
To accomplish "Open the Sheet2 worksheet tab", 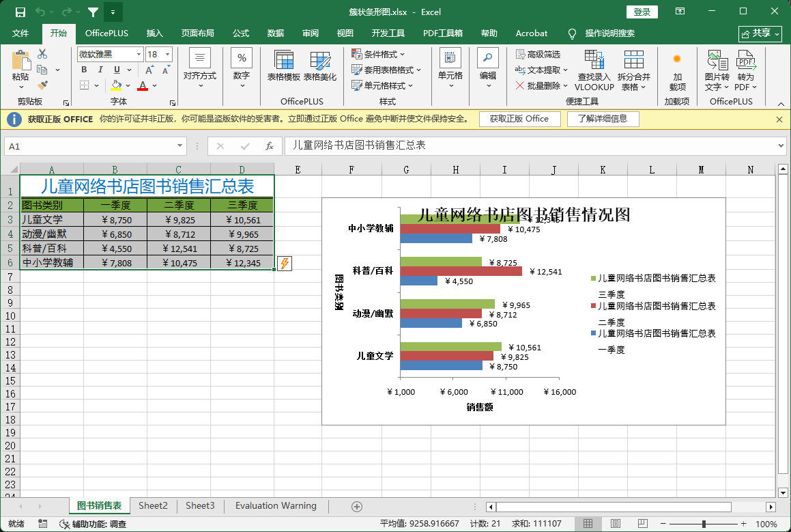I will point(153,506).
